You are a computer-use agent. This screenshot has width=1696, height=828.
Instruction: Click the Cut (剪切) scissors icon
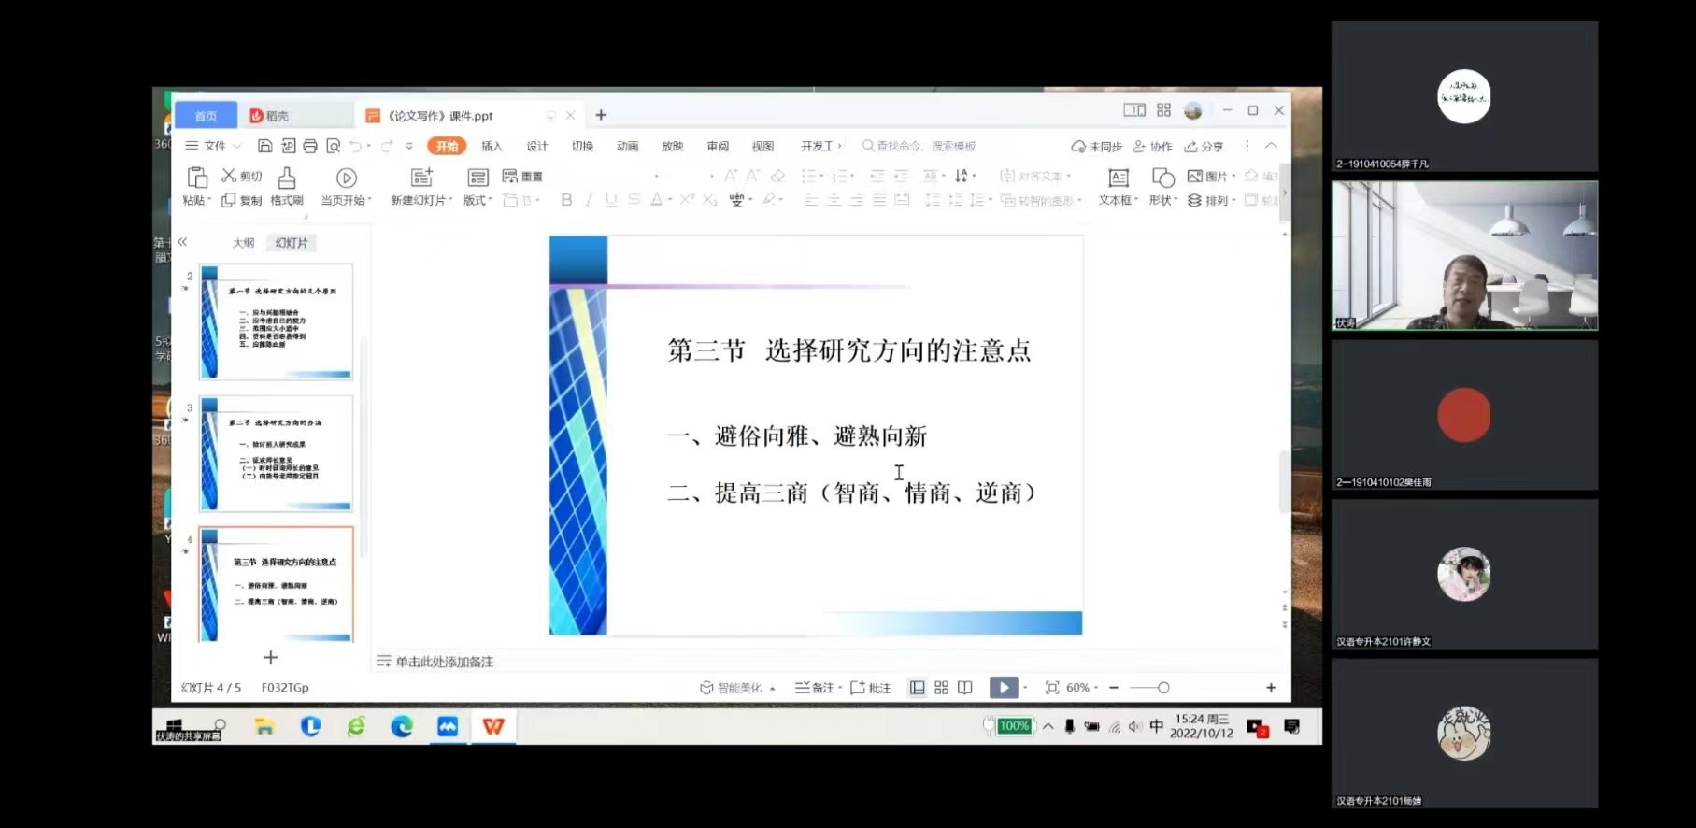[229, 176]
